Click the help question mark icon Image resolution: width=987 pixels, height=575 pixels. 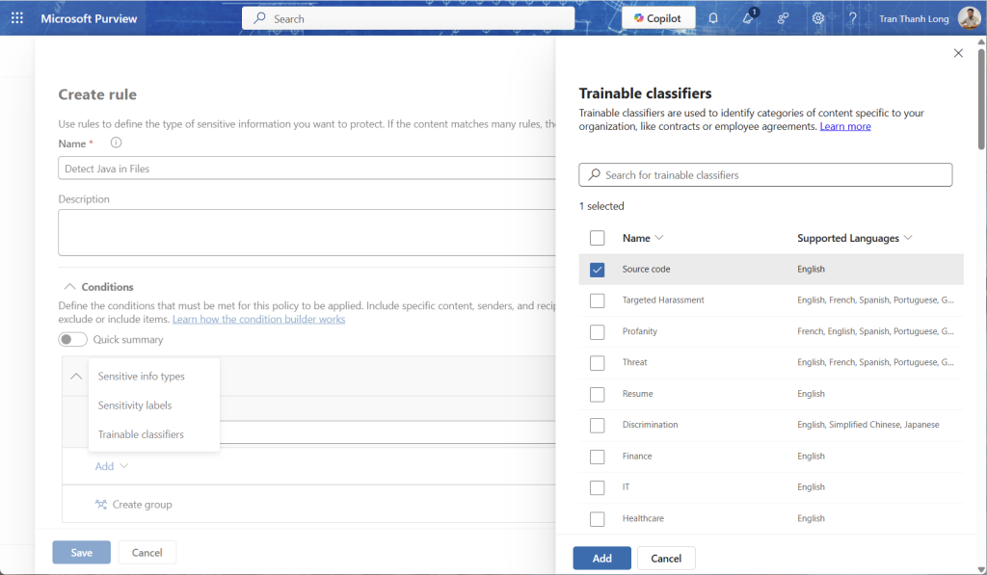click(852, 18)
